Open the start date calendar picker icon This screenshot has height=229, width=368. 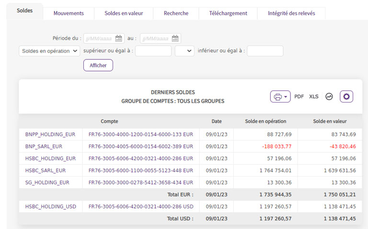(x=119, y=39)
